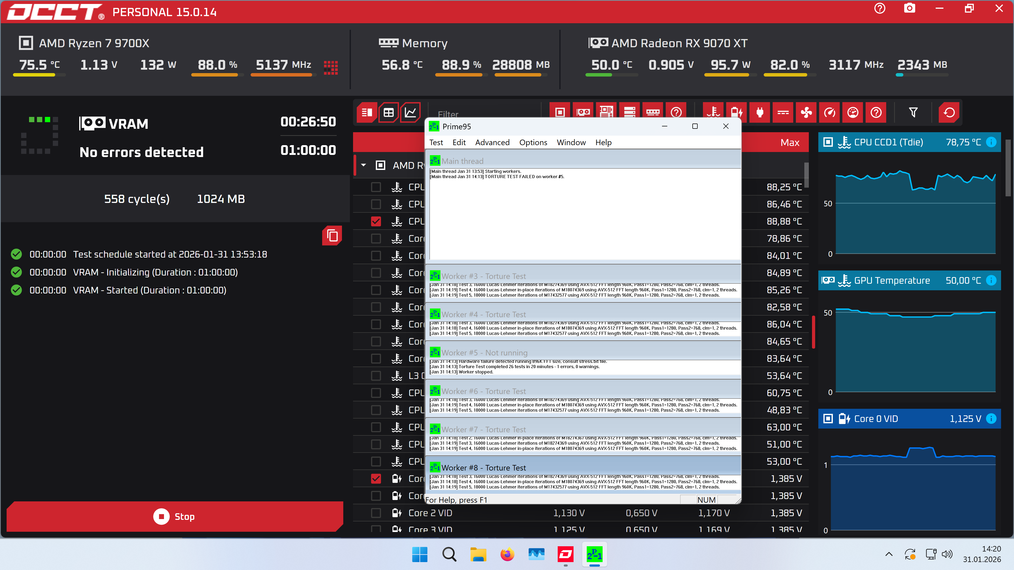This screenshot has height=570, width=1014.
Task: Copy the test log using the copy icon
Action: click(x=332, y=236)
